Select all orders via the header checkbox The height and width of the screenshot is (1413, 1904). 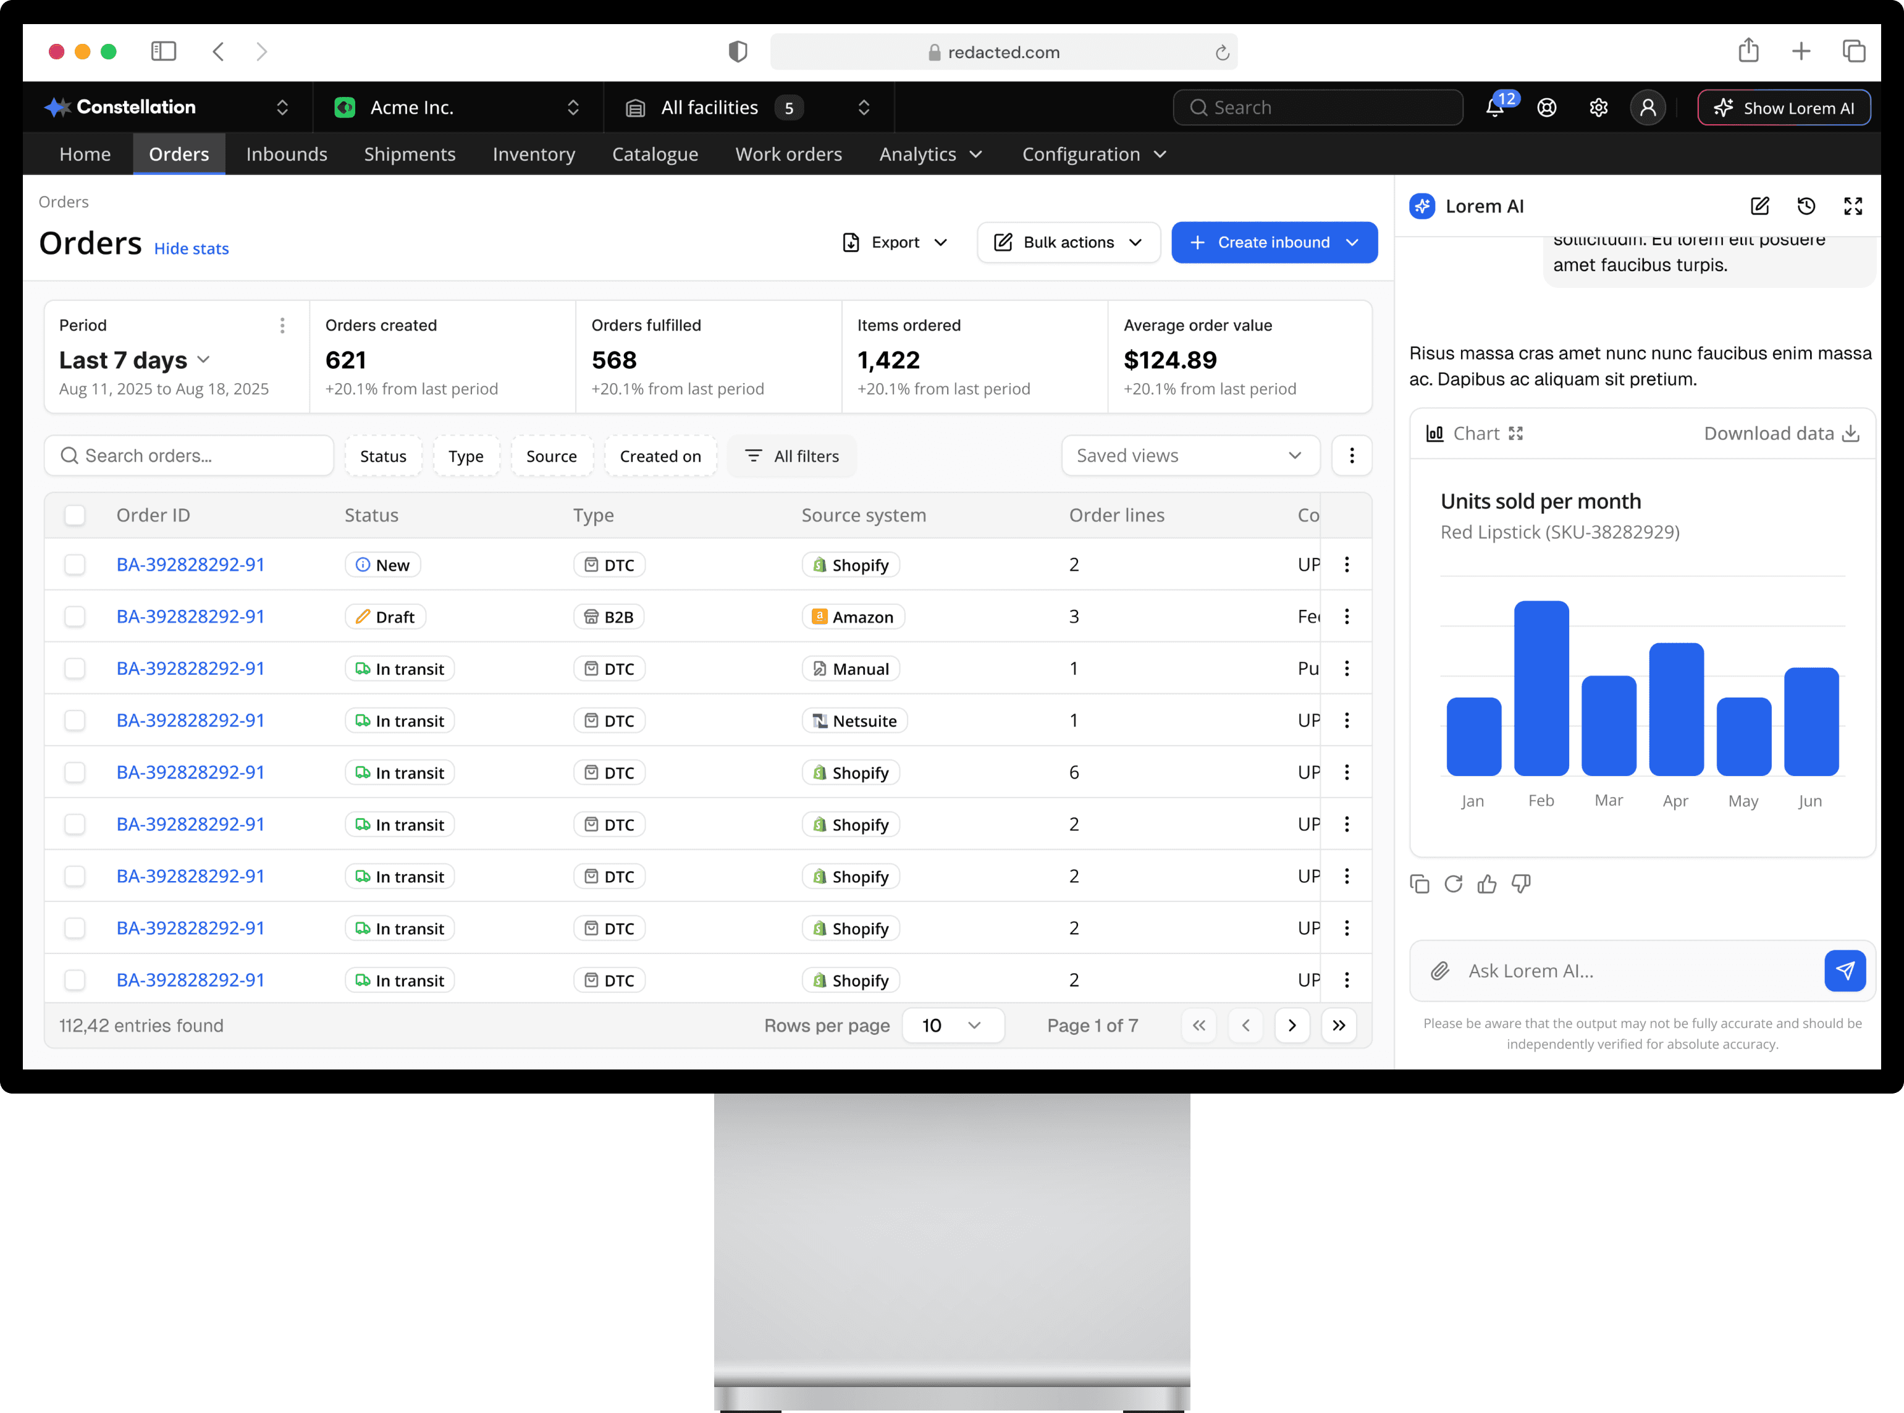(x=75, y=515)
